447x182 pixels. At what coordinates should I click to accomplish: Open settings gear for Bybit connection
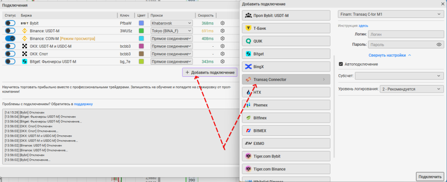tap(223, 23)
